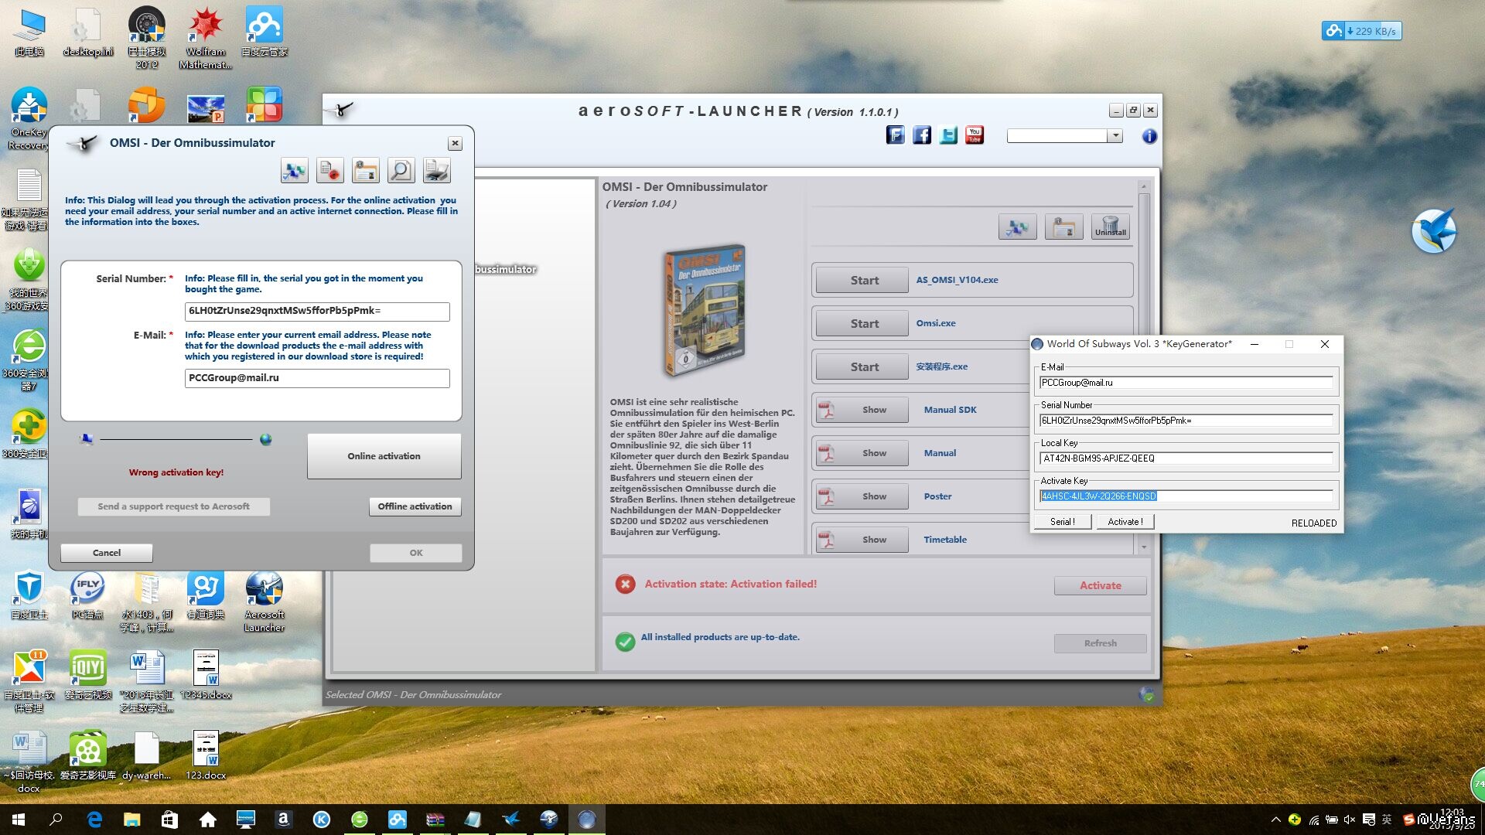1485x835 pixels.
Task: Click the Facebook icon in launcher header
Action: pos(921,135)
